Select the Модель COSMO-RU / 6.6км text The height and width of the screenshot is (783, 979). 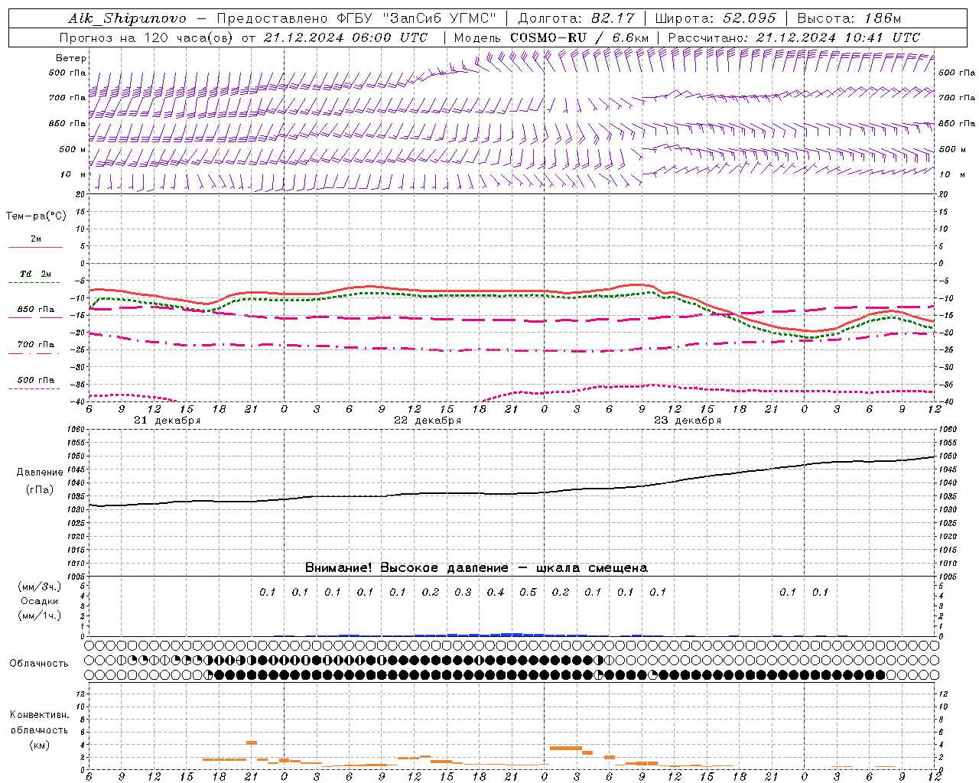551,37
